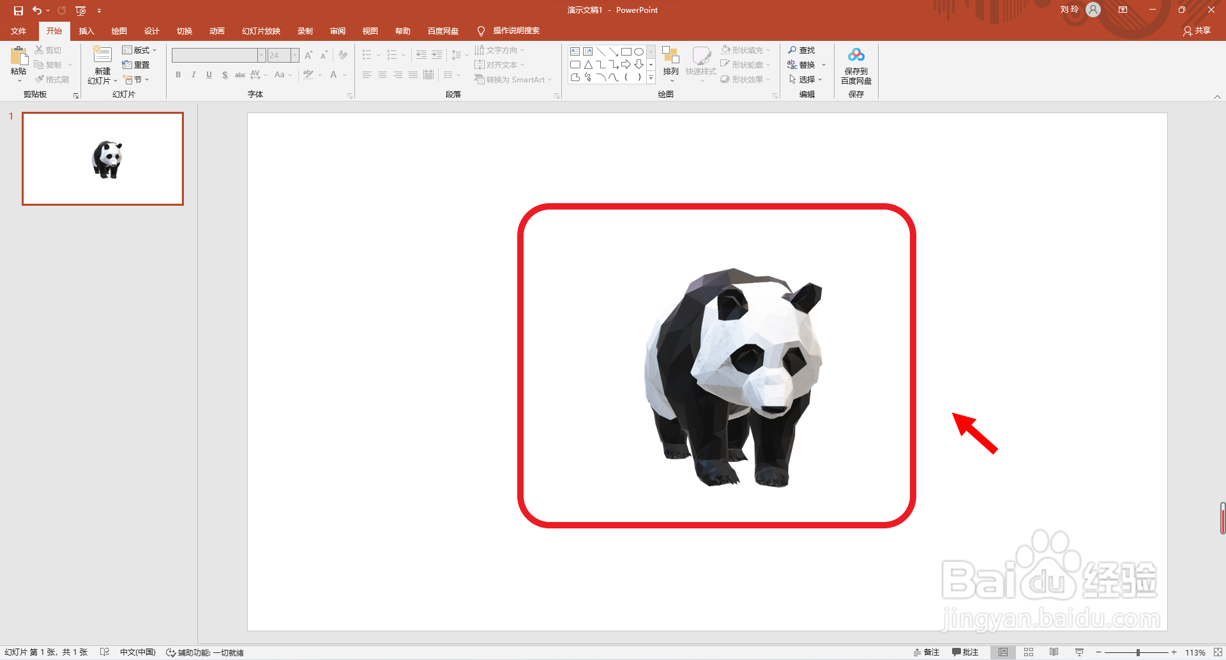Screen dimensions: 1226x660
Task: Click the Find (查找) magnifier button
Action: tap(801, 50)
